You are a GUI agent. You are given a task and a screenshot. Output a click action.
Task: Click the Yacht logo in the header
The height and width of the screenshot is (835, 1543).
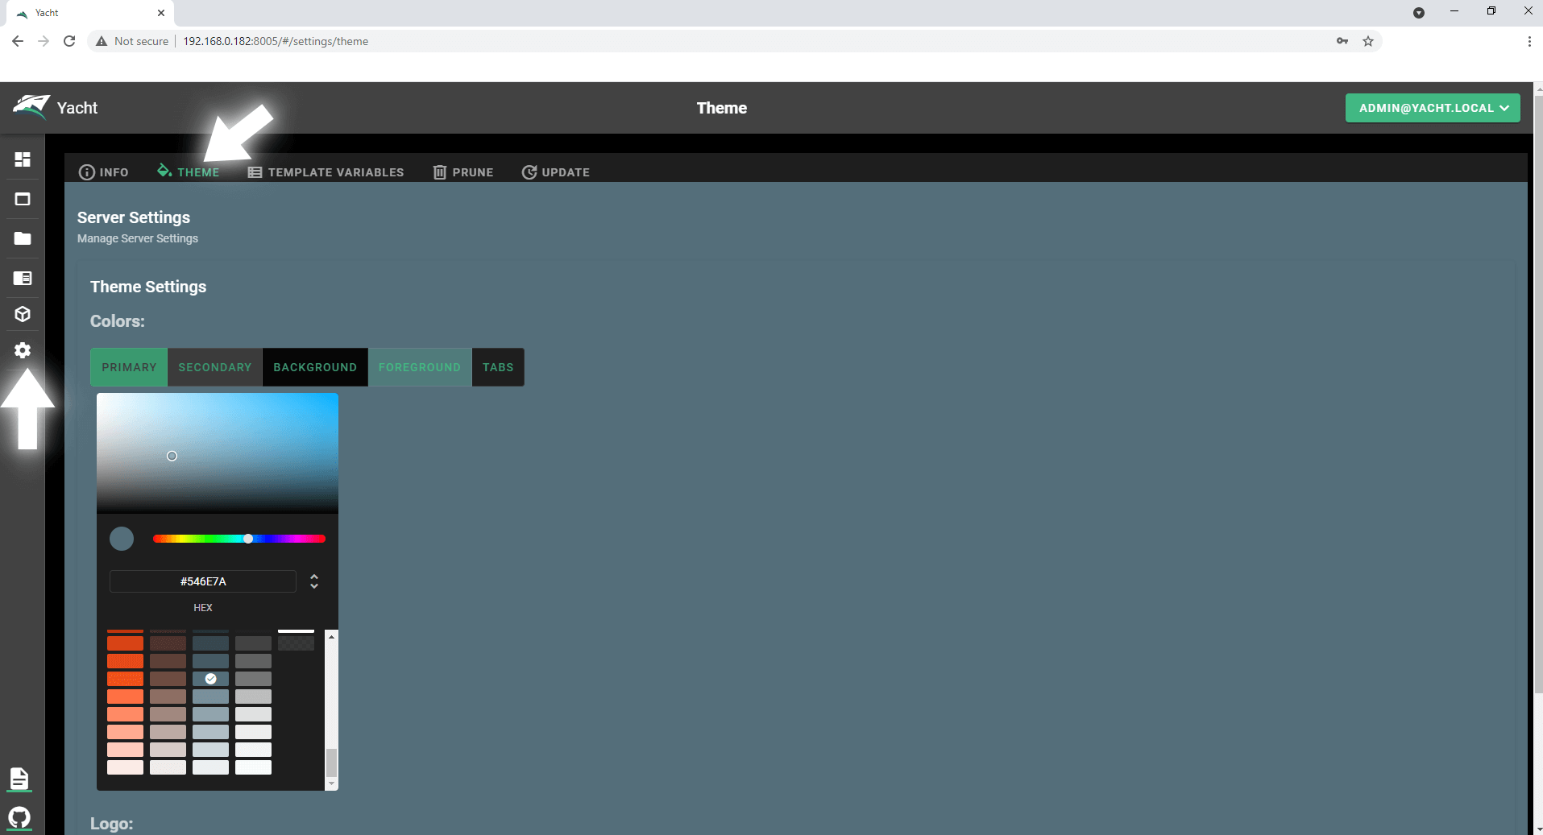pos(31,106)
